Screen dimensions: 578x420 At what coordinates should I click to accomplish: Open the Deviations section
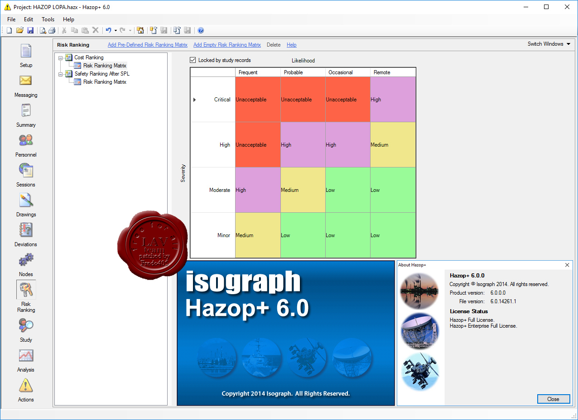point(26,235)
